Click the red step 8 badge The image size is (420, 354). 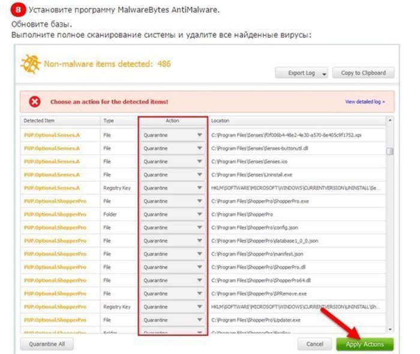point(19,10)
